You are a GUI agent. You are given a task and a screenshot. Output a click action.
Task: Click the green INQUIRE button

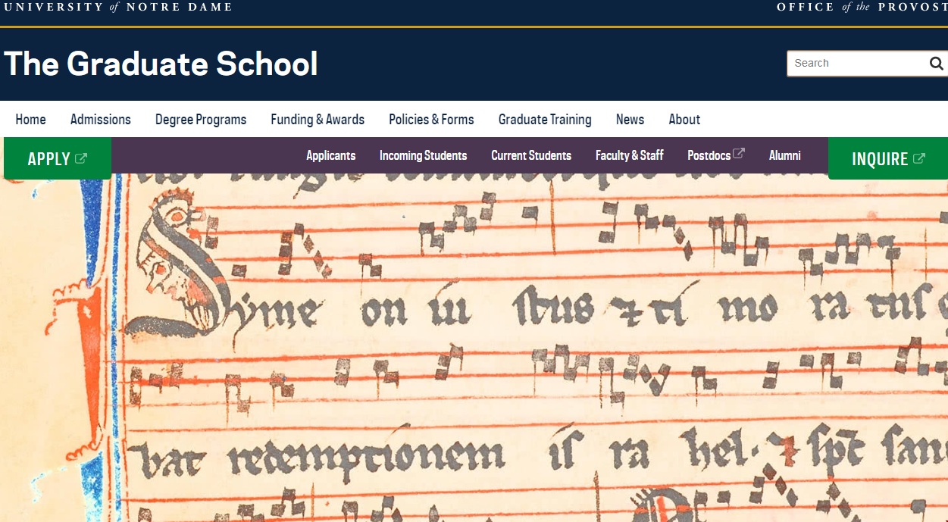888,158
